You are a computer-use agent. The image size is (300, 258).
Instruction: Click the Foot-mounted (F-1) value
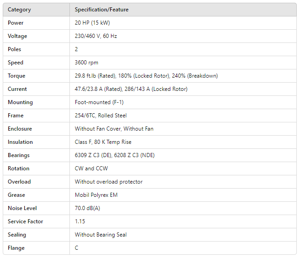(96, 102)
